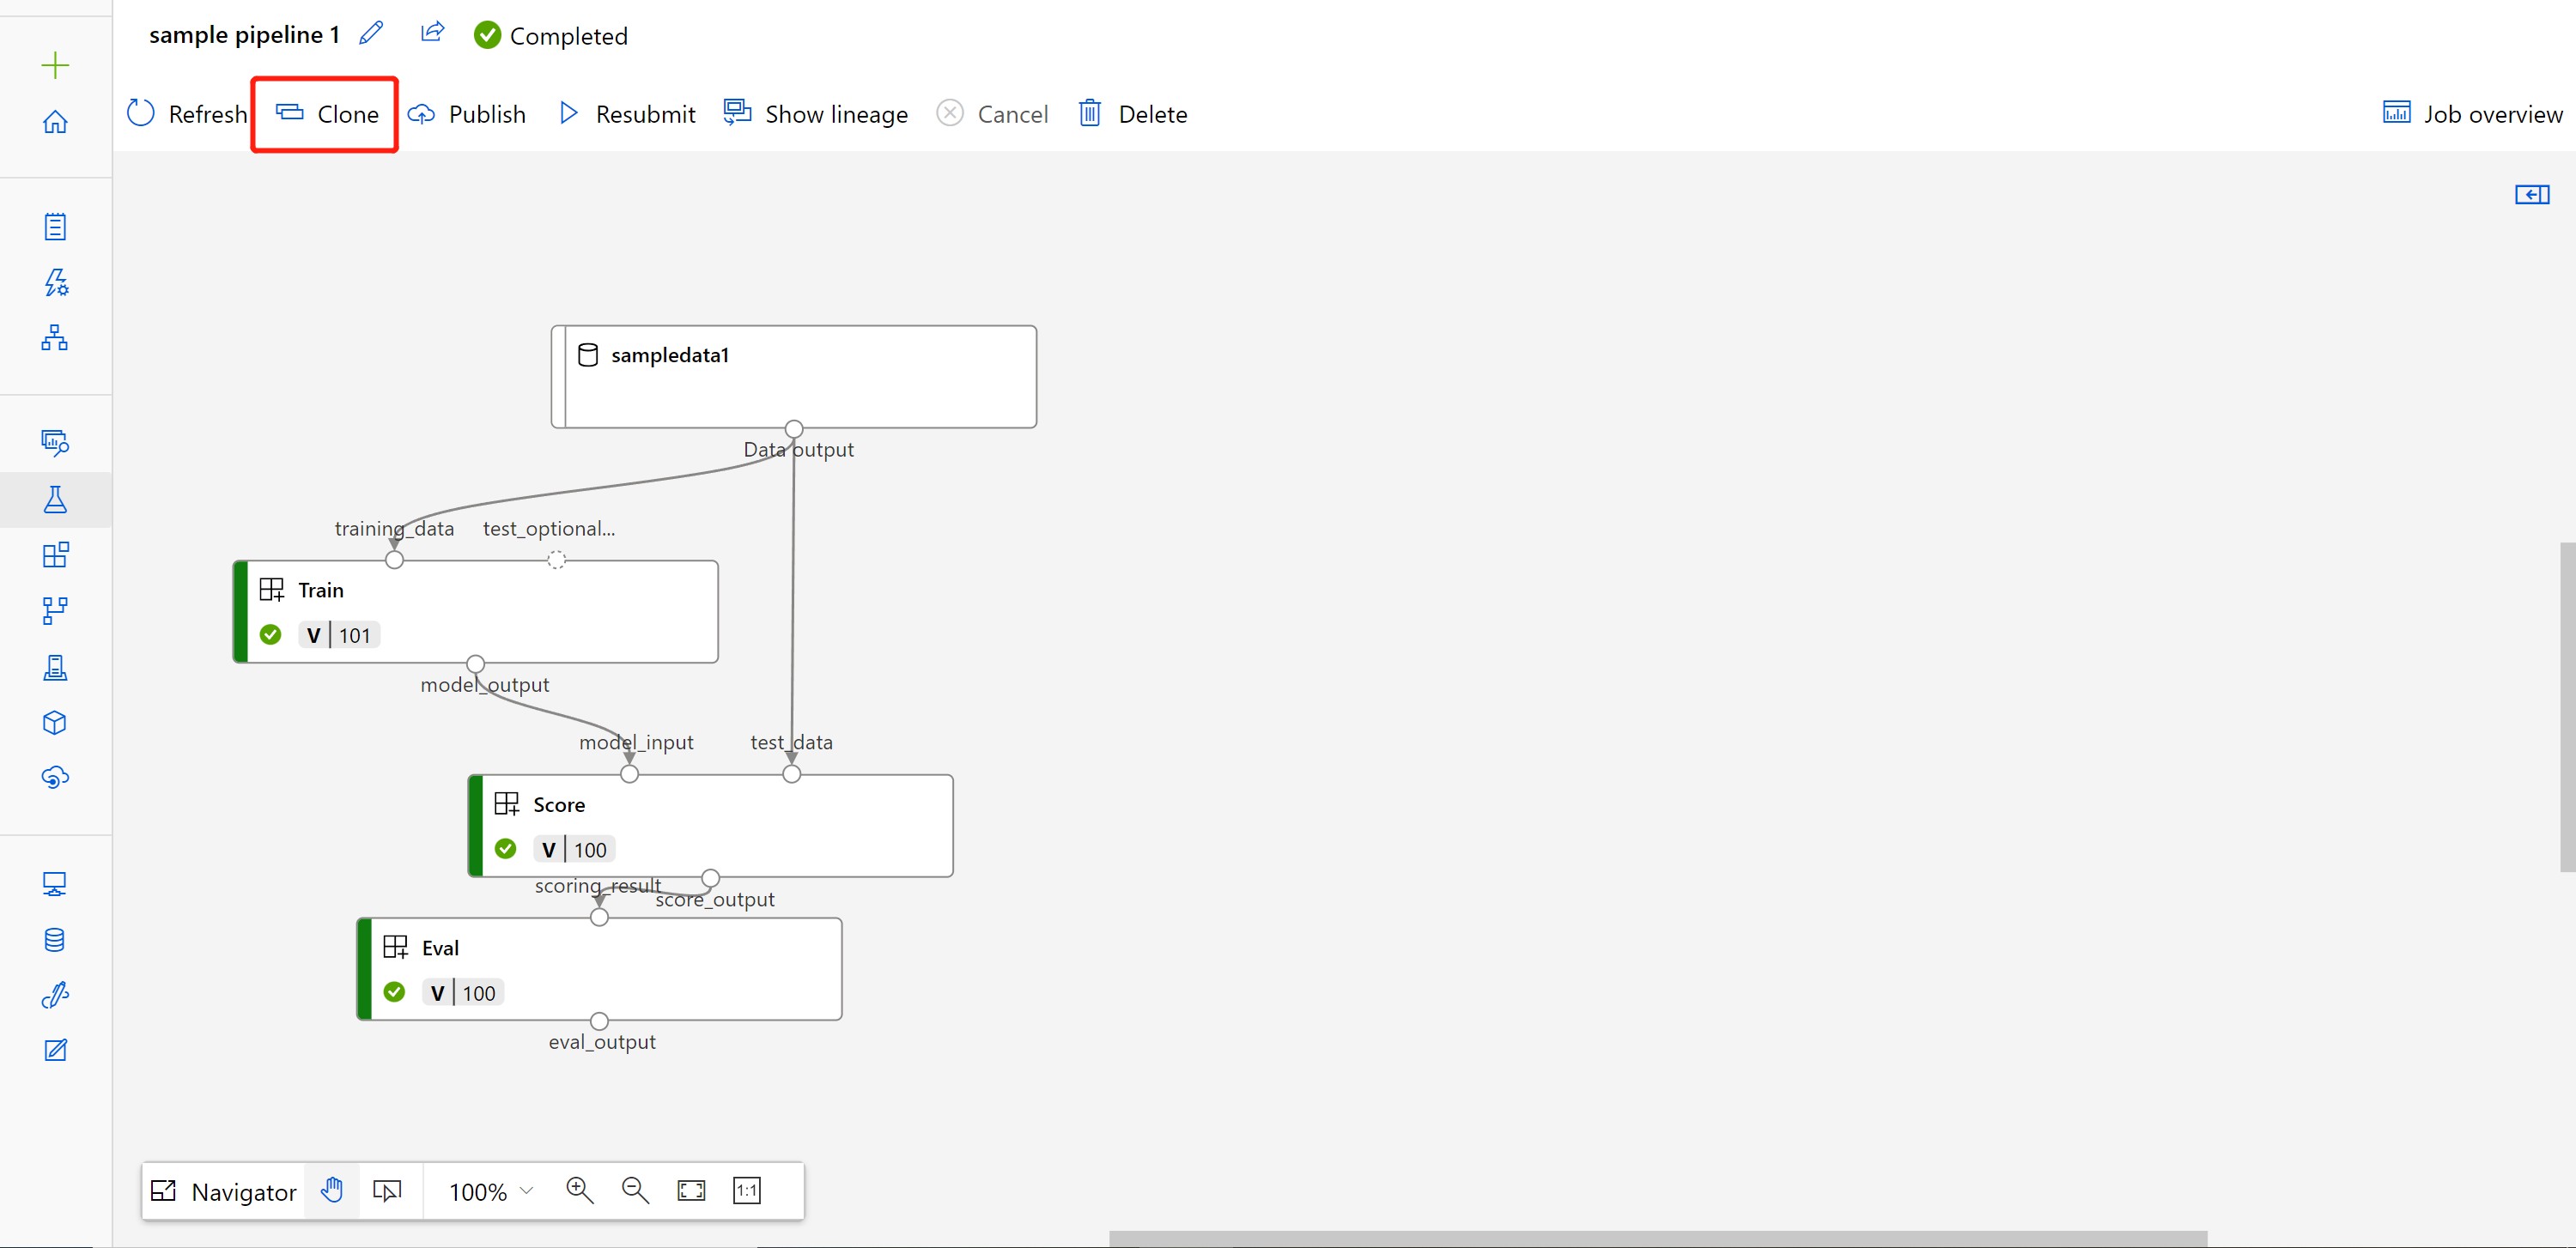Fit pipeline graph to screen
The width and height of the screenshot is (2576, 1248).
[x=691, y=1190]
